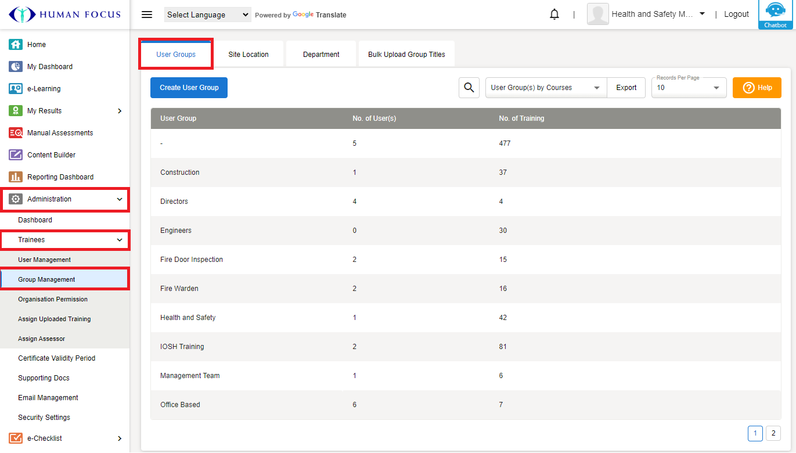This screenshot has height=453, width=796.
Task: Open the Select Language dropdown
Action: [207, 15]
